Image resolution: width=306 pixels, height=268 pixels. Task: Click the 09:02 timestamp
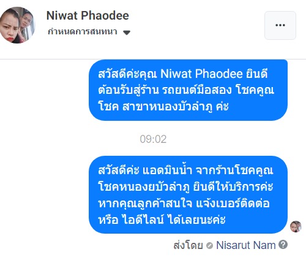click(x=153, y=139)
